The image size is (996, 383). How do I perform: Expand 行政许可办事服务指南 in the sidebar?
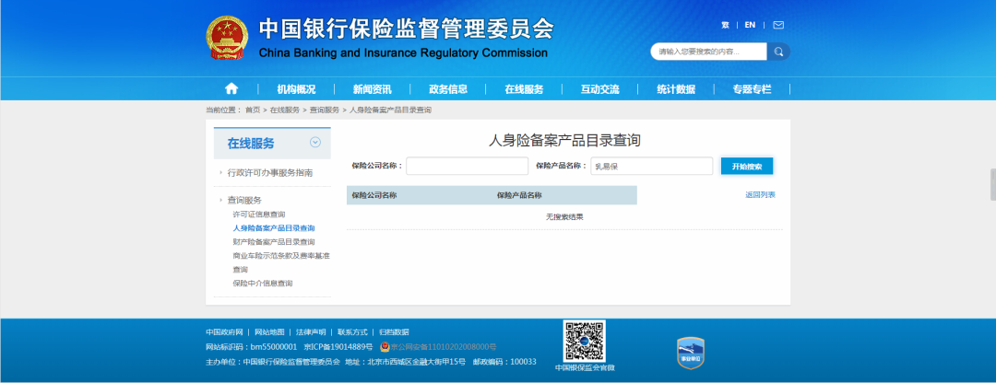[269, 172]
